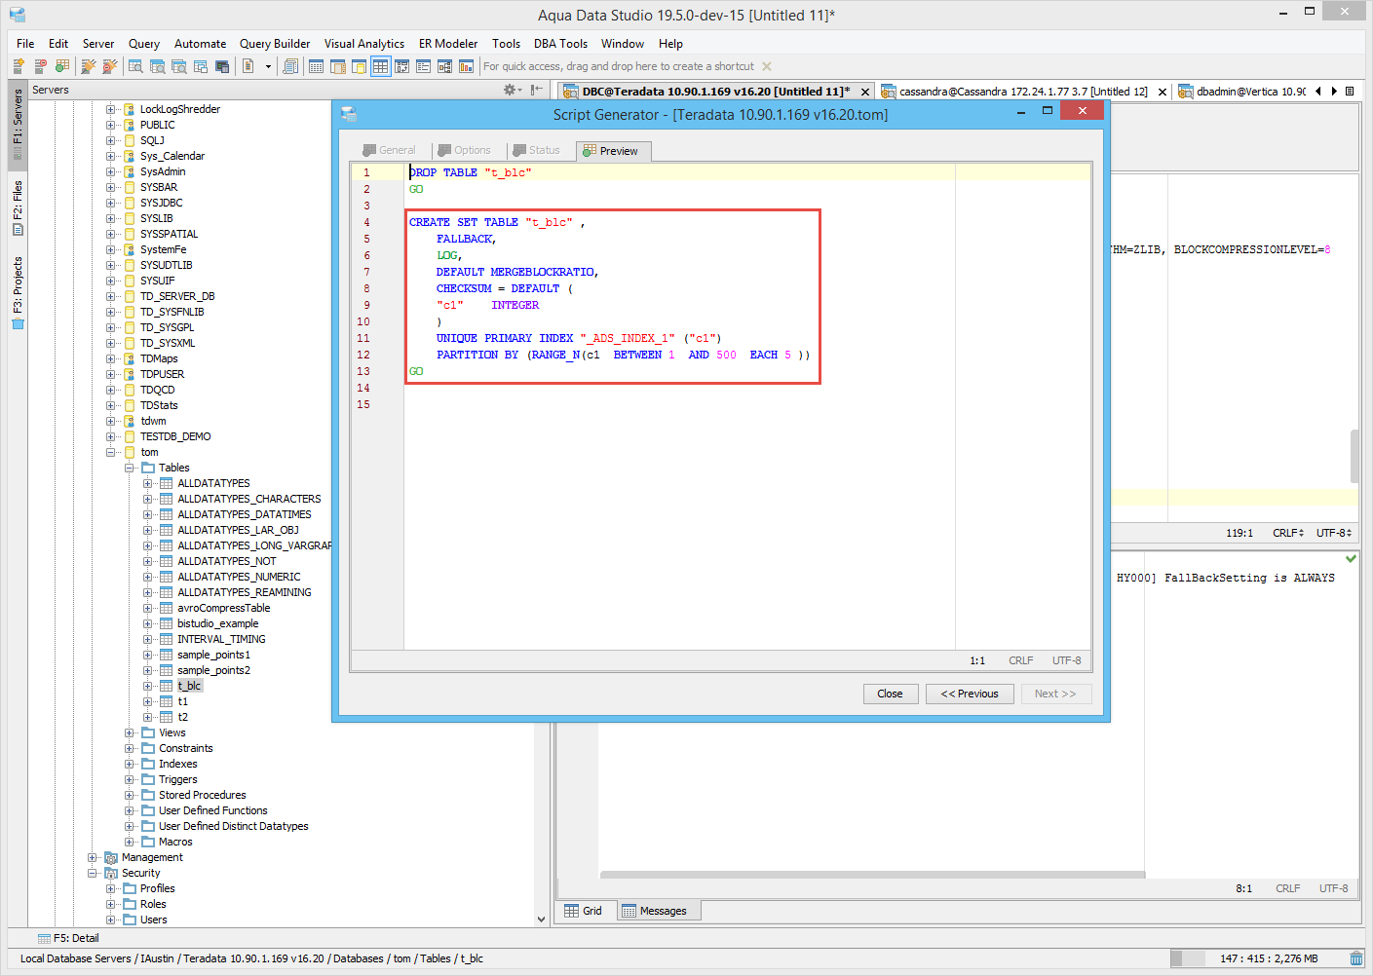Click the Servers panel collapse arrow icon

click(537, 90)
